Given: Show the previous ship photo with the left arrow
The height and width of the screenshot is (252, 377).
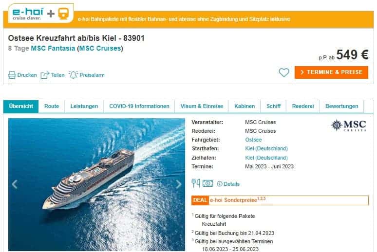Looking at the screenshot, I should tap(15, 184).
